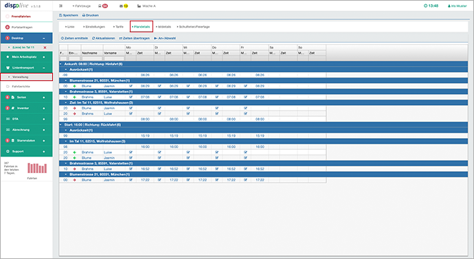The height and width of the screenshot is (259, 474).
Task: Collapse Ziel: Im Tal 11 Wolfratshausen group
Action: tap(66, 103)
